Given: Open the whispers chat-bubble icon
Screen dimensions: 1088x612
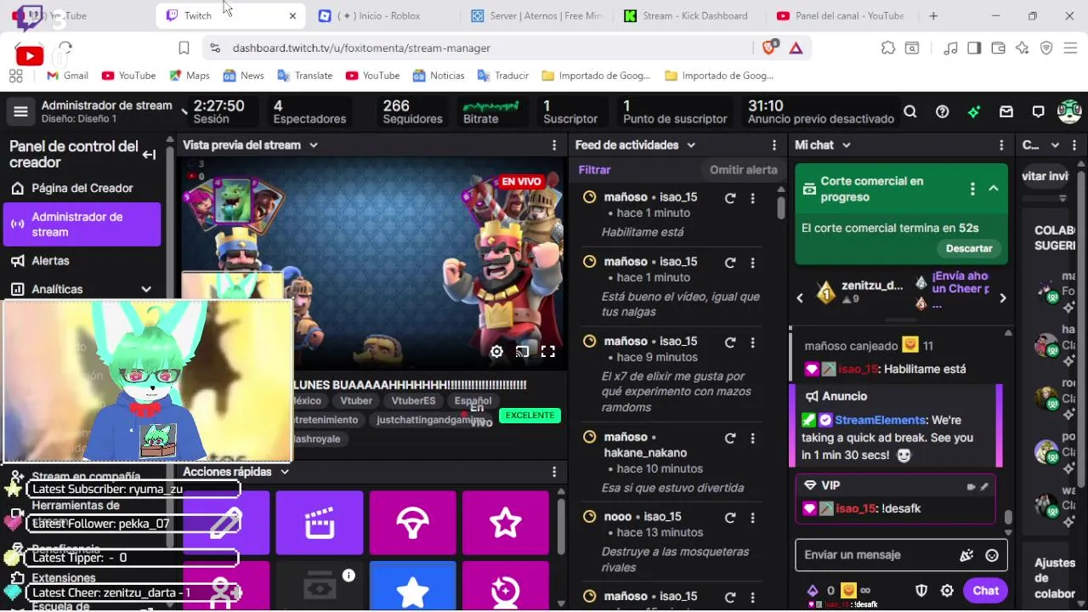Looking at the screenshot, I should tap(1038, 111).
